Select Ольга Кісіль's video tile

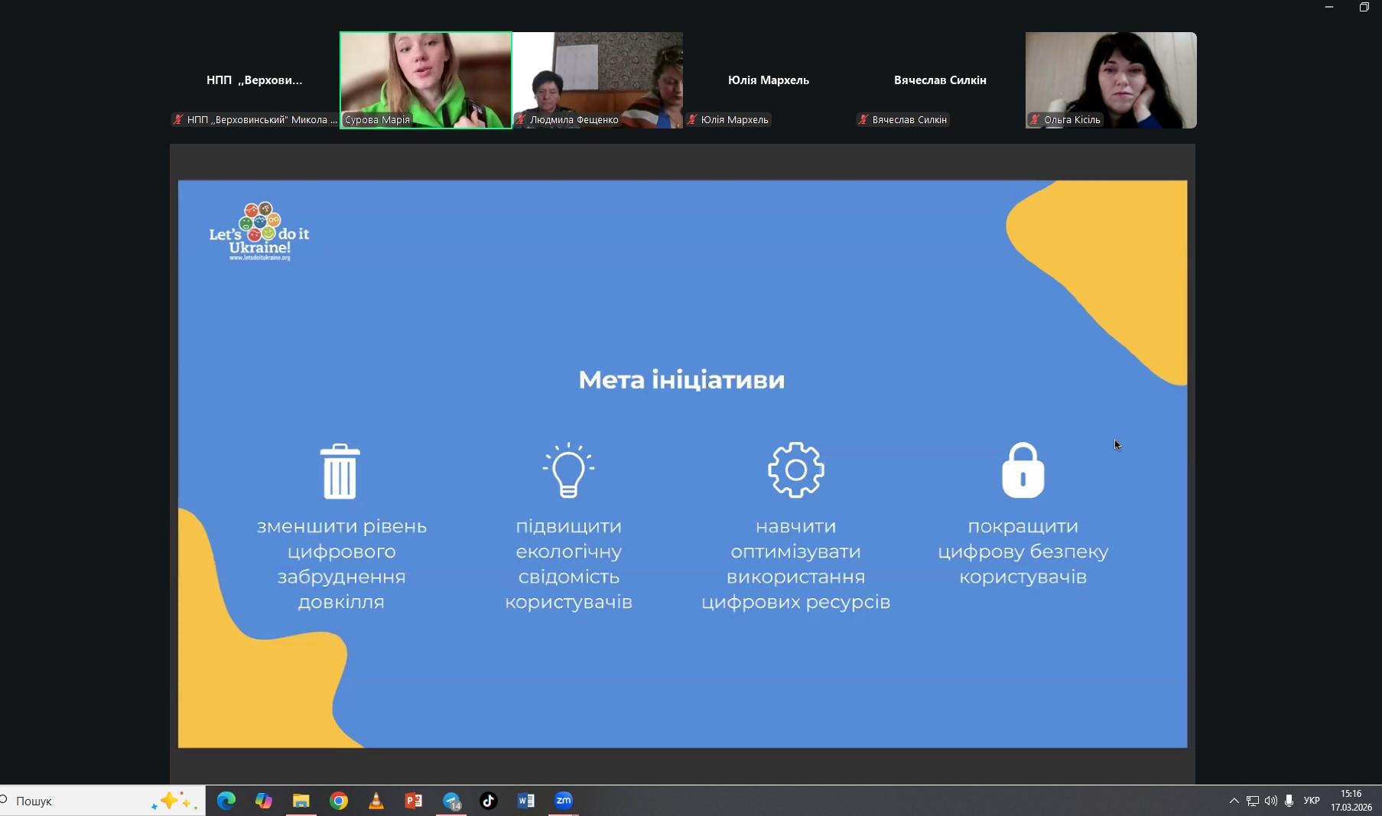tap(1110, 80)
